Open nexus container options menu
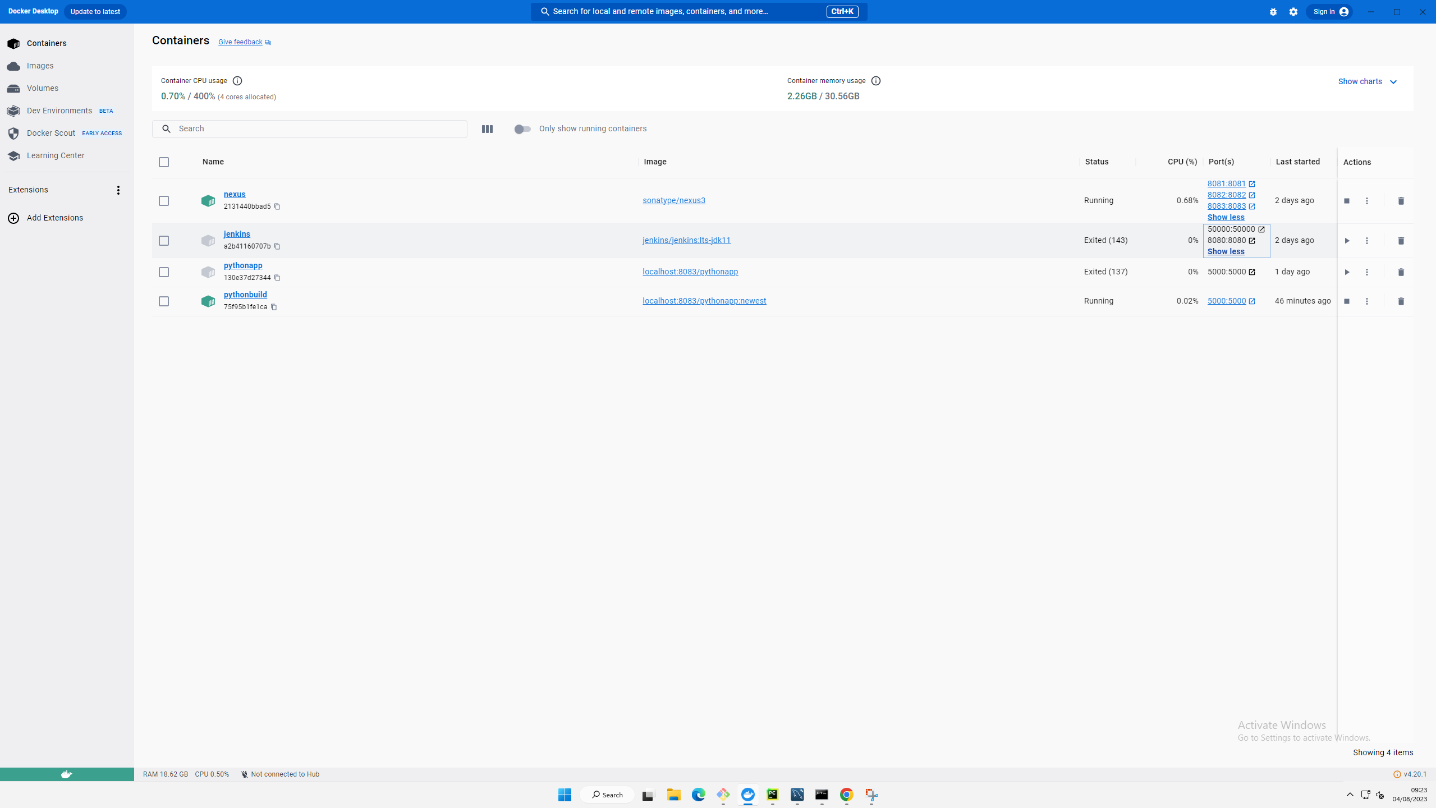 pos(1367,200)
